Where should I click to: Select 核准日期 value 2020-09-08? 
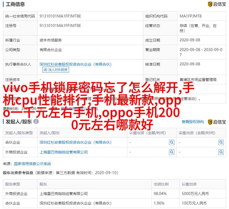[x=190, y=64]
